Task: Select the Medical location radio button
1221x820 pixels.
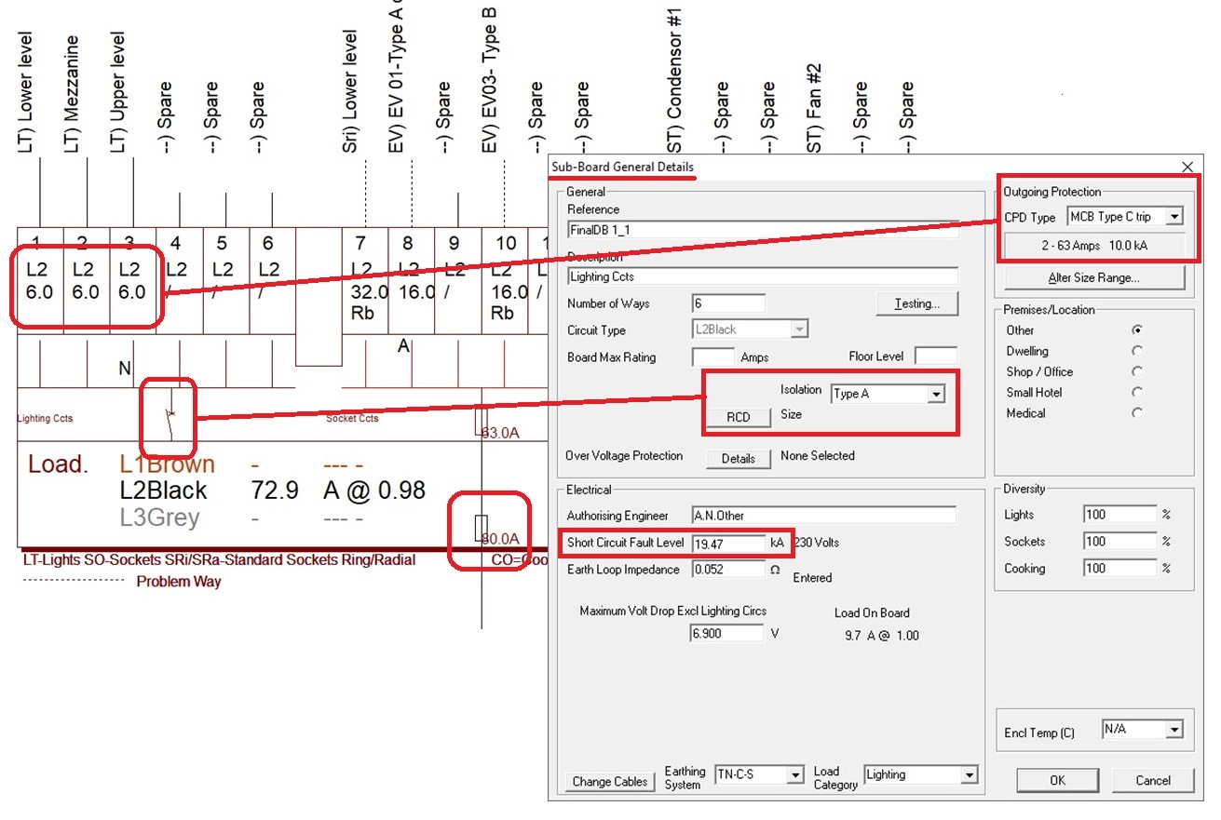Action: pyautogui.click(x=1137, y=412)
